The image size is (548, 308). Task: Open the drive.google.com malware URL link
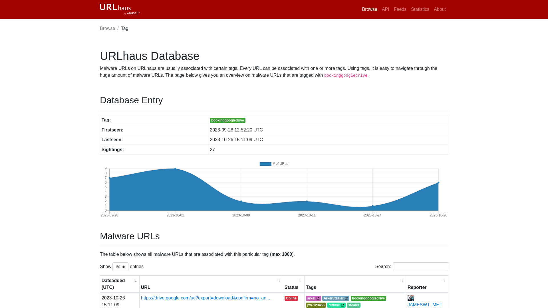205,298
